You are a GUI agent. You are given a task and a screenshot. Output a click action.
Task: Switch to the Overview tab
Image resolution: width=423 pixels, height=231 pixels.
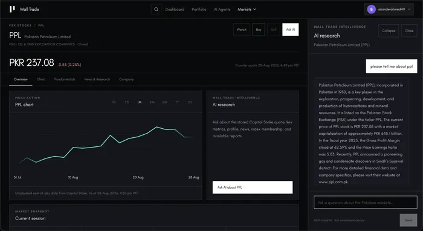pos(21,79)
